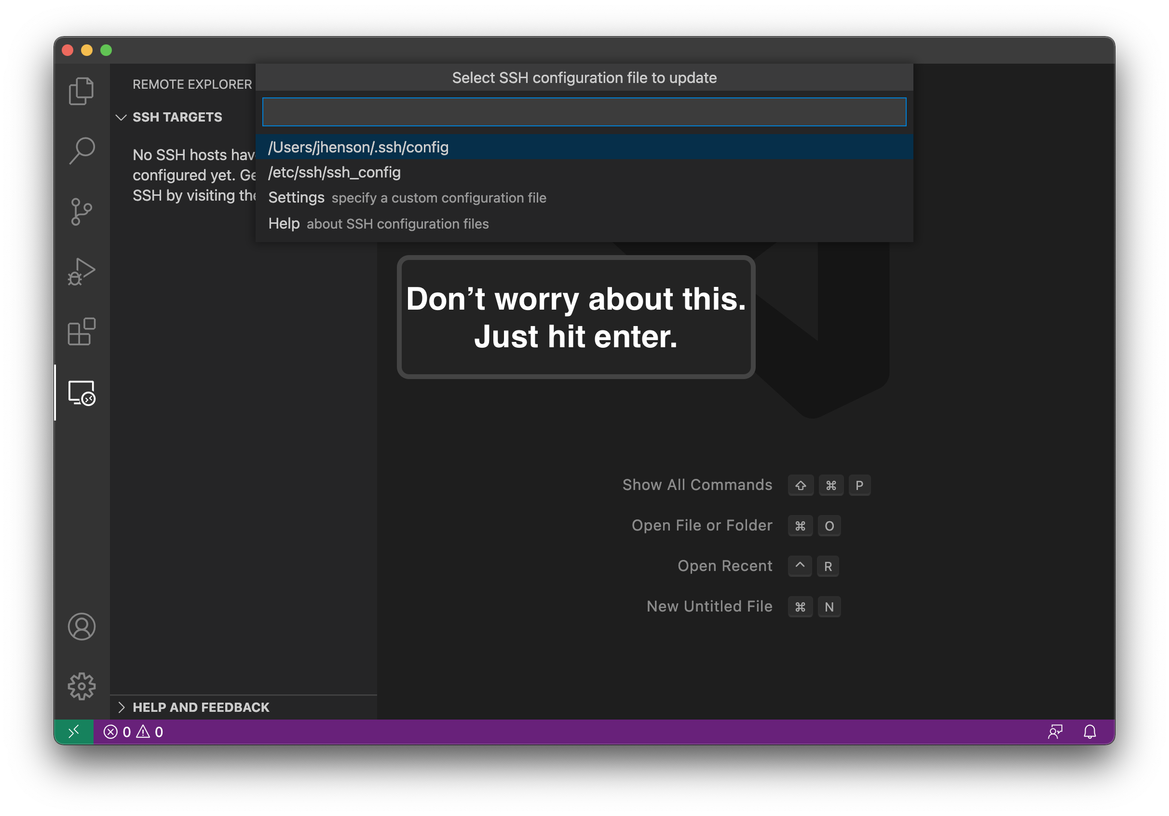
Task: Click the feedback icon in status bar
Action: click(x=1055, y=732)
